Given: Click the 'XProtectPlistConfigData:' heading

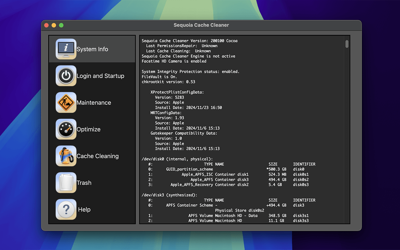Looking at the screenshot, I should tap(177, 92).
